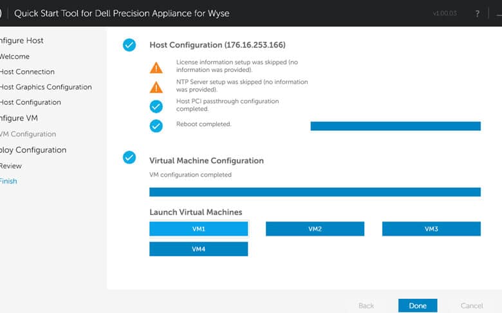This screenshot has width=502, height=313.
Task: Click the disabled Back button
Action: pyautogui.click(x=366, y=306)
